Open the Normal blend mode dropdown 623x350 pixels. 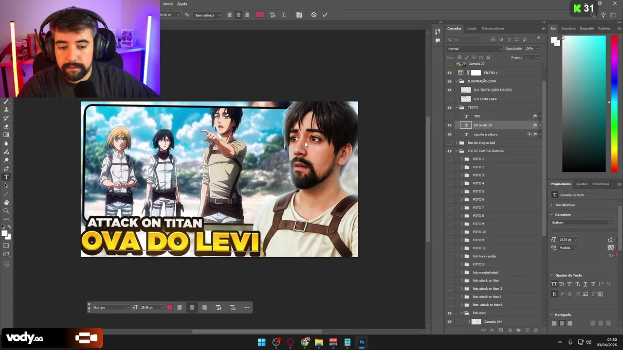[475, 49]
